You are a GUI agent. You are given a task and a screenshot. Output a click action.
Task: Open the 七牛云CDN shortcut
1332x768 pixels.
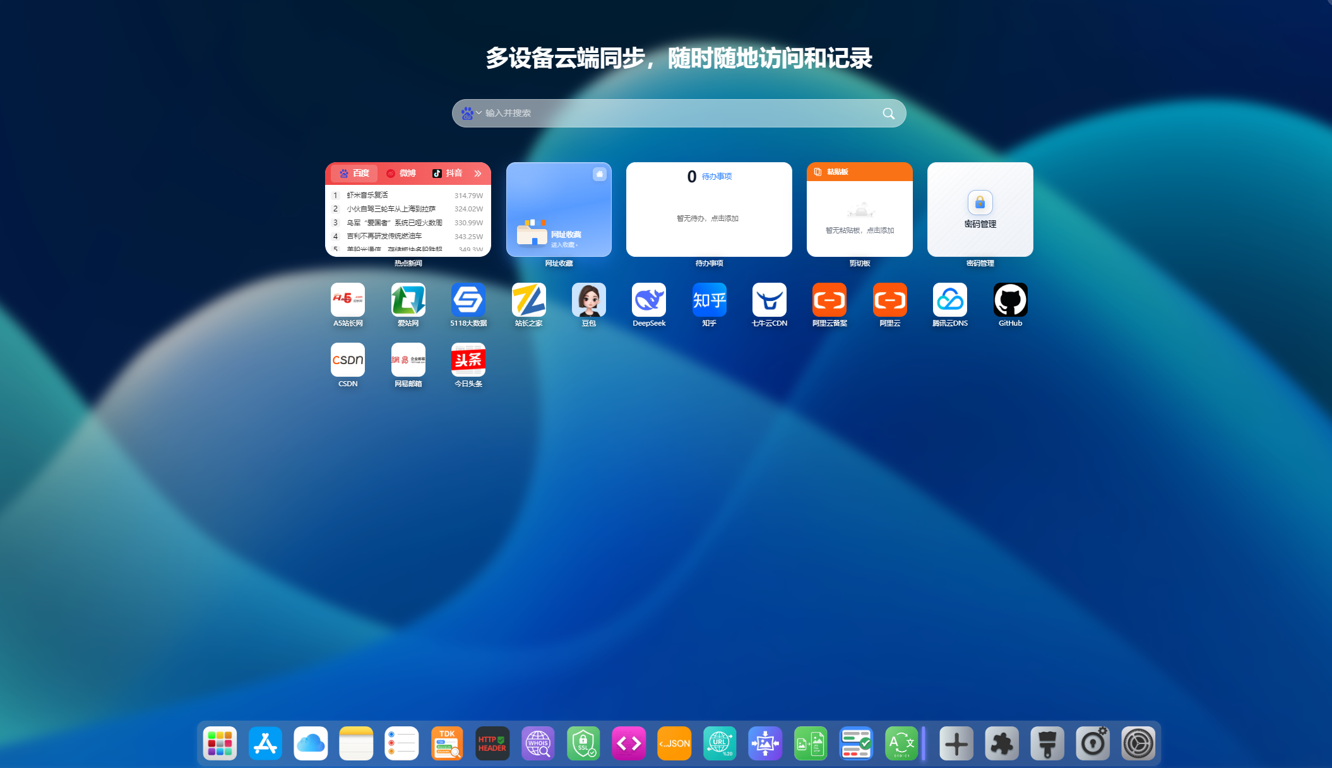coord(770,300)
